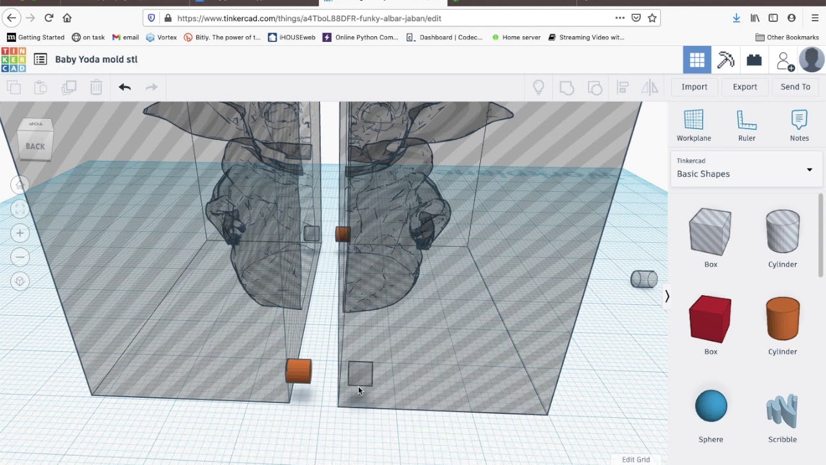Viewport: 826px width, 465px height.
Task: Redo the last action
Action: pyautogui.click(x=152, y=87)
